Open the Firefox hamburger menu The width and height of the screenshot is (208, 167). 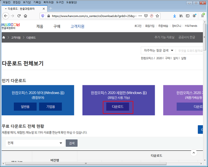202,16
